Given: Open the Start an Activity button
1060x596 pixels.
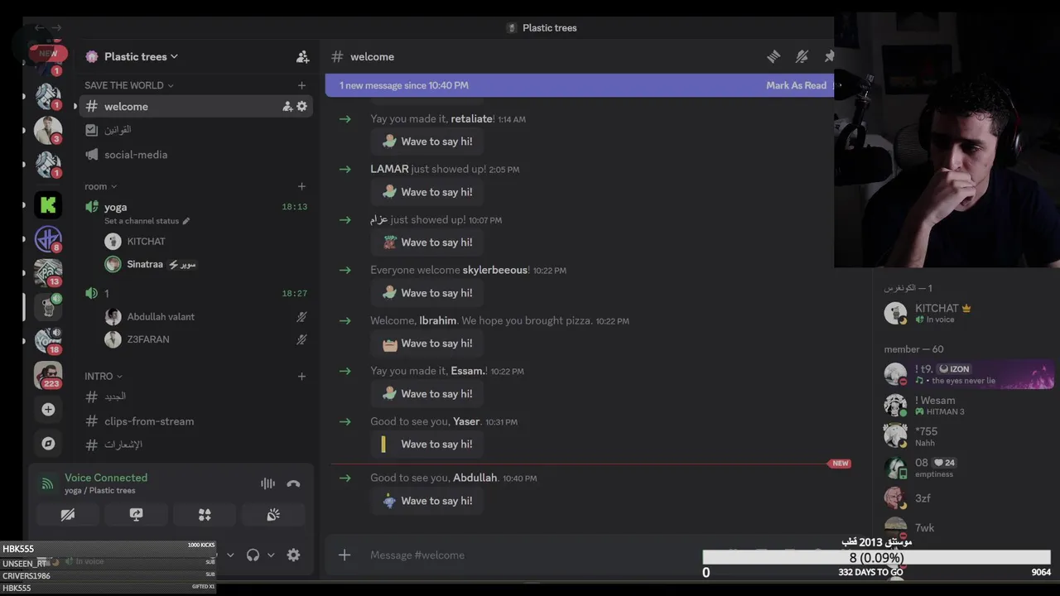Looking at the screenshot, I should pos(205,514).
